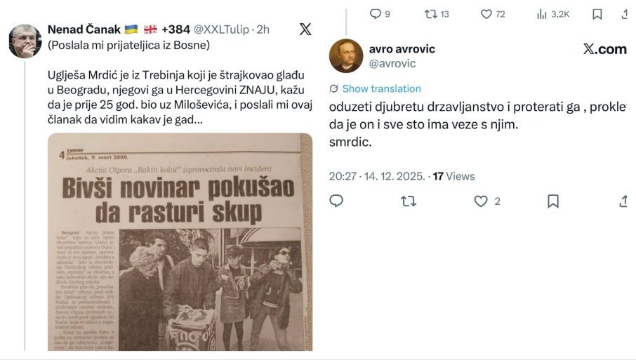Click the 17 Views count
The width and height of the screenshot is (636, 360).
click(453, 176)
